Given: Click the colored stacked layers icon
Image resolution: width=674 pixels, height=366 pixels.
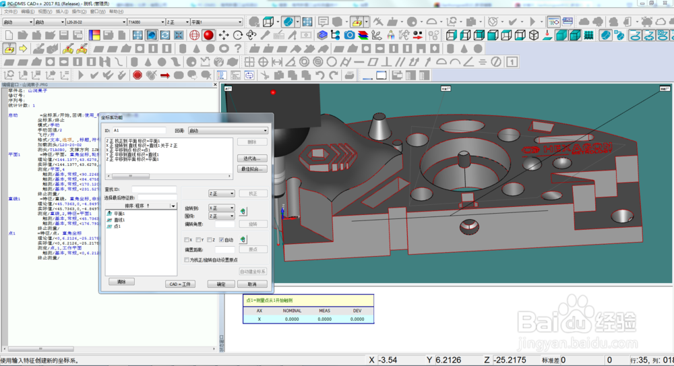Looking at the screenshot, I should pyautogui.click(x=363, y=35).
